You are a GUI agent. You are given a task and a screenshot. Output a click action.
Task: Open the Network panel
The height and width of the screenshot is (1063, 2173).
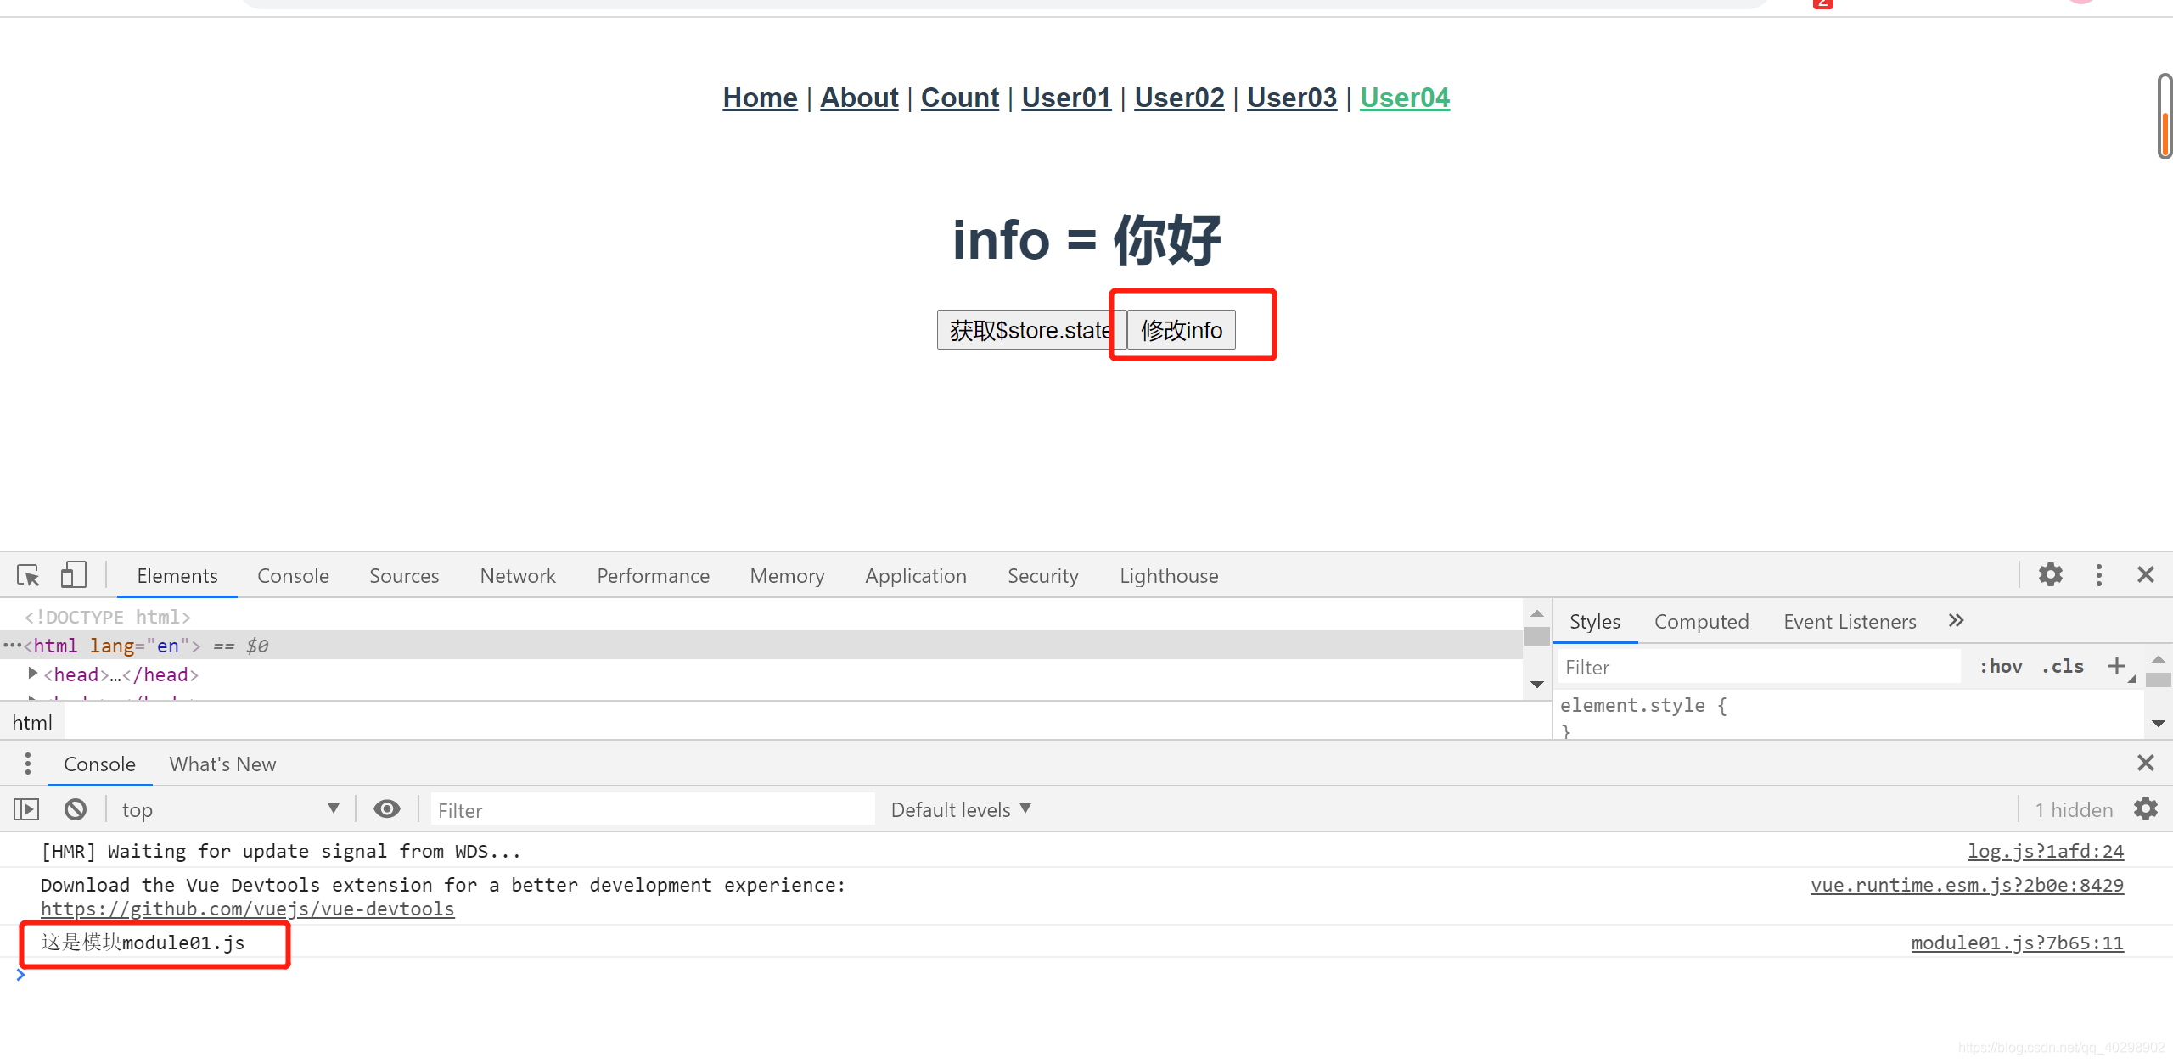point(517,575)
